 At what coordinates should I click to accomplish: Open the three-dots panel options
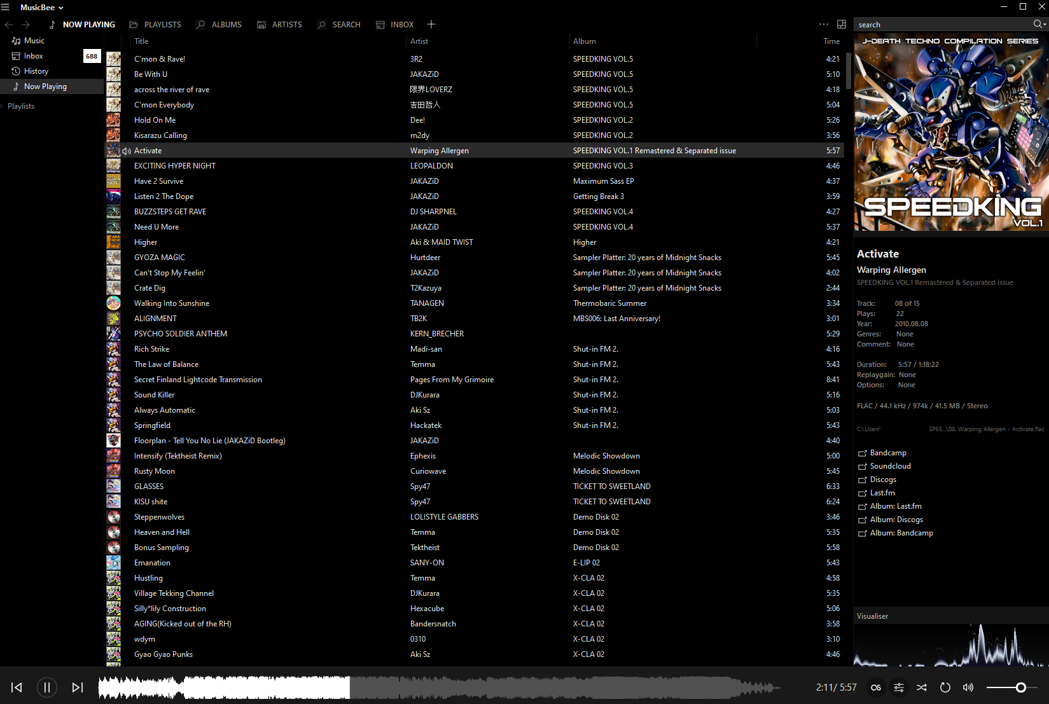(824, 24)
